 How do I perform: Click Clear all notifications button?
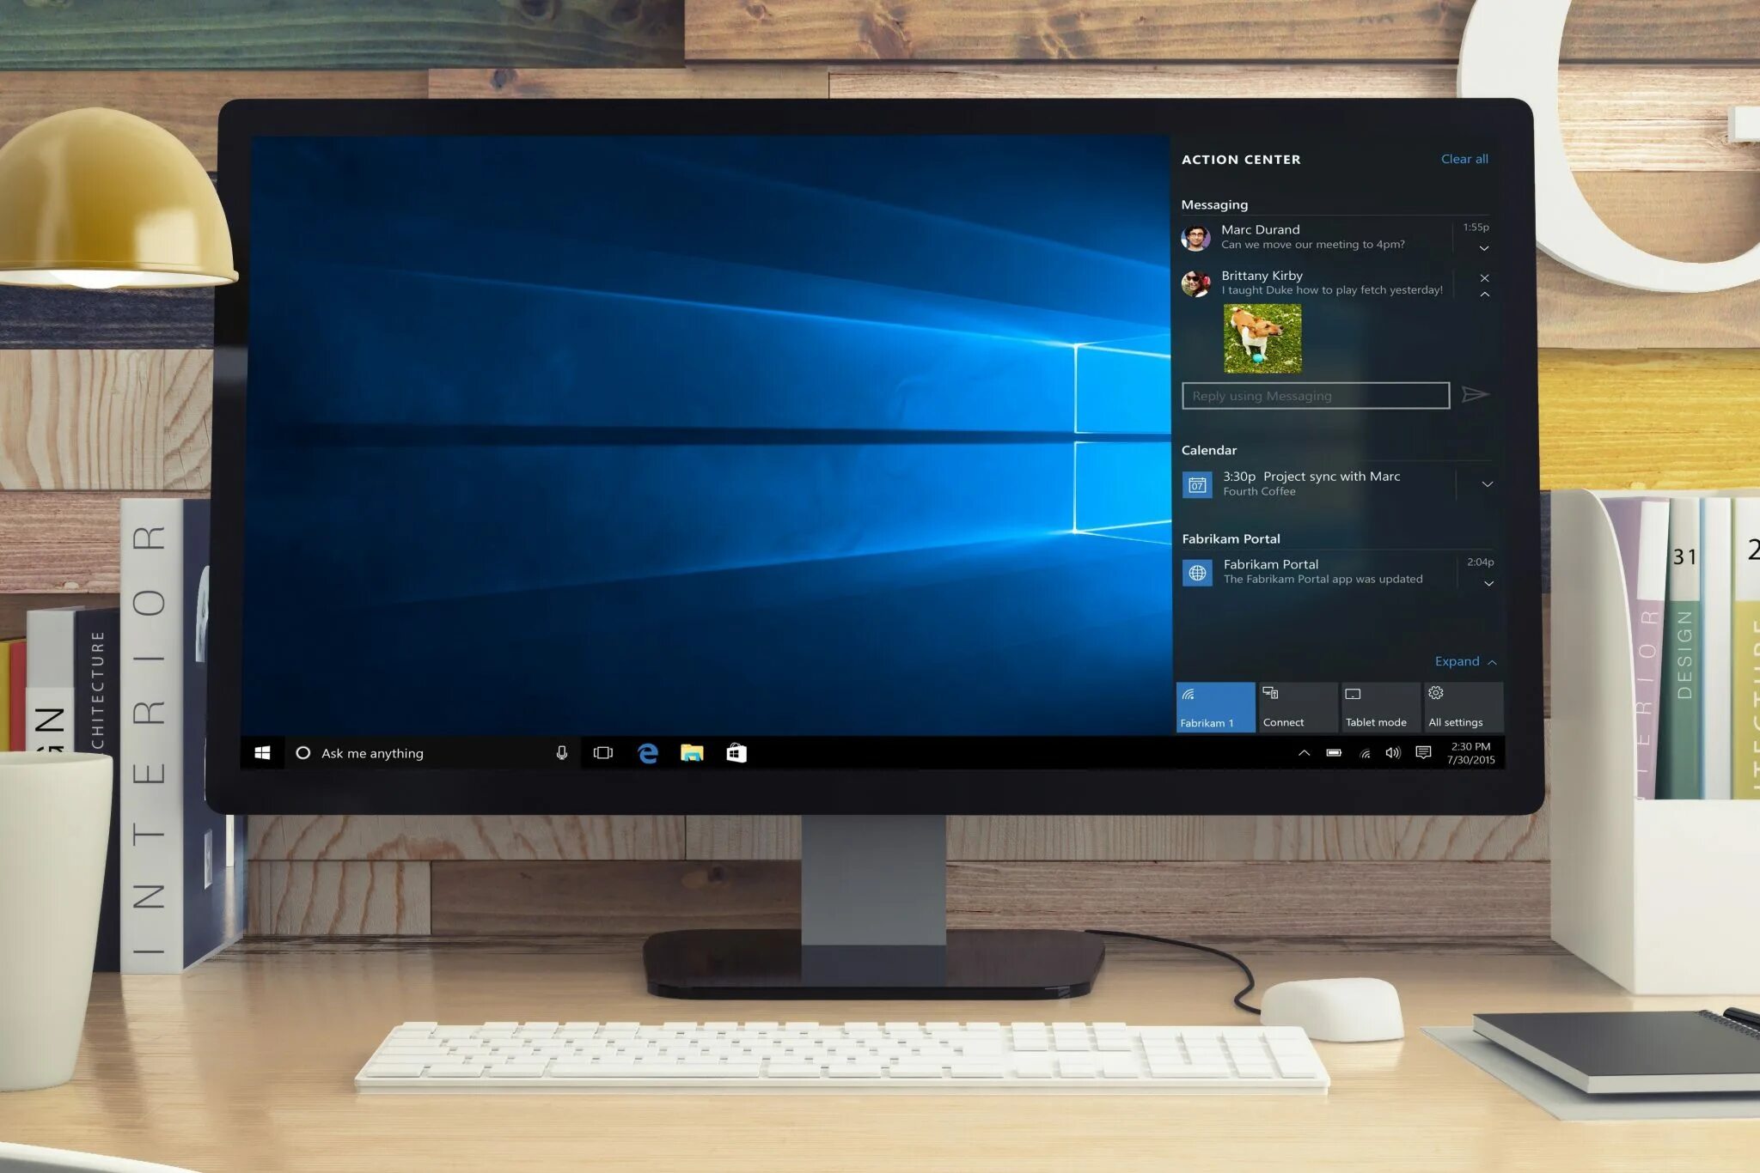pyautogui.click(x=1464, y=158)
